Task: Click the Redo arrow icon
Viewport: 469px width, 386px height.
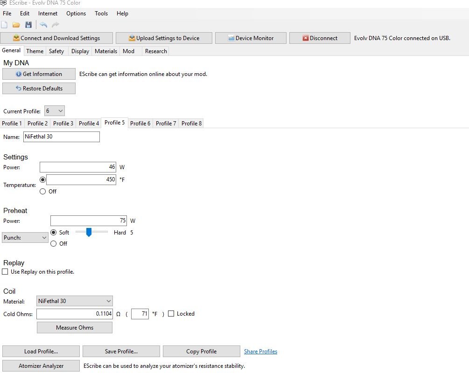Action: click(56, 25)
